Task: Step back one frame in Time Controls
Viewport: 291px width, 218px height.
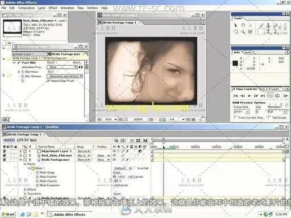Action: [x=243, y=96]
